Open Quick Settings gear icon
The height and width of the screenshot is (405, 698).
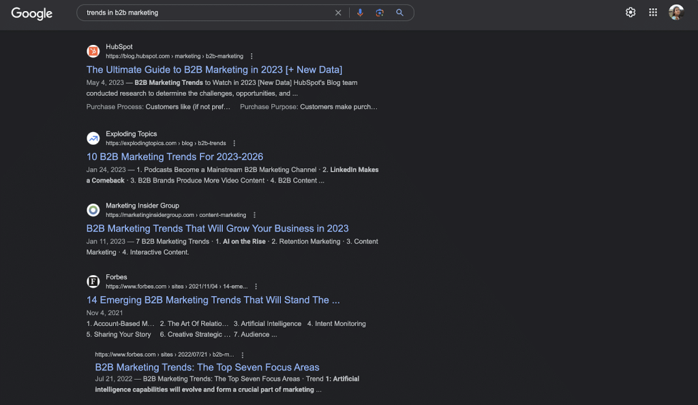coord(631,12)
